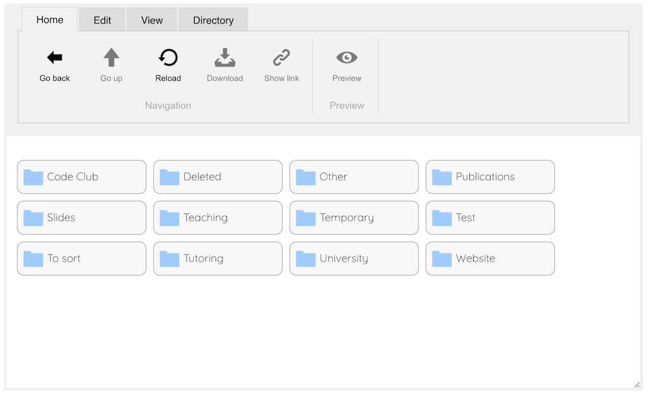This screenshot has height=396, width=649.
Task: Select the 'Test' folder name
Action: click(x=465, y=217)
